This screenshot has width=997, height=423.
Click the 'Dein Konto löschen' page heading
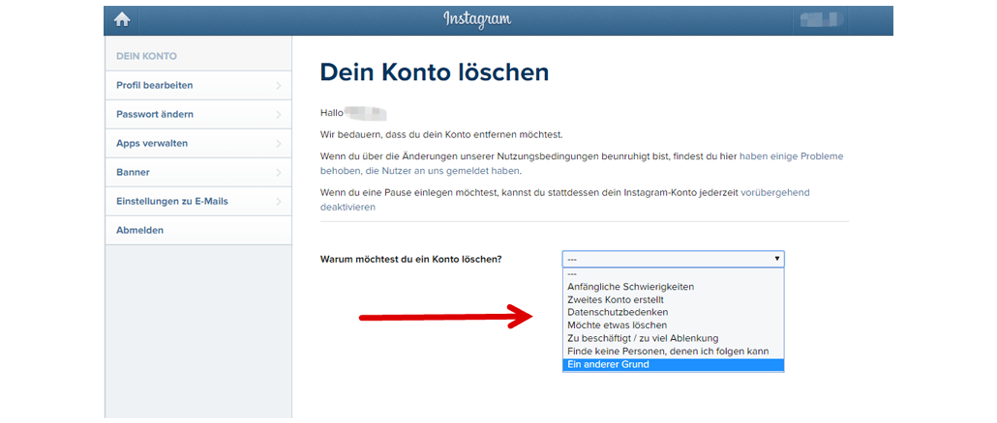tap(435, 72)
